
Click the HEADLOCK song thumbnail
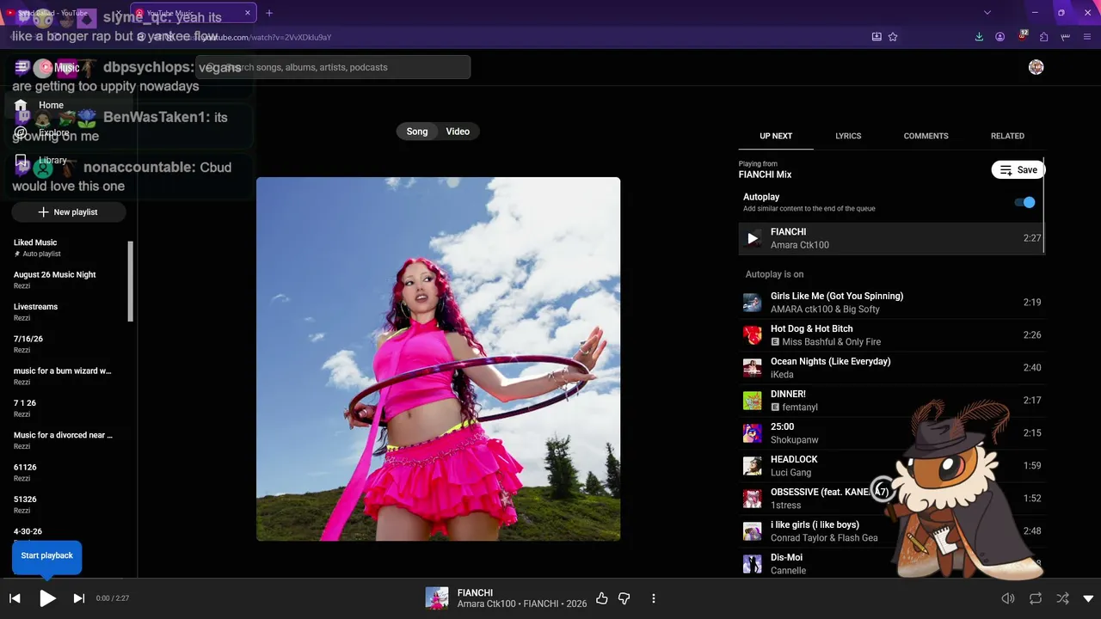click(x=753, y=466)
